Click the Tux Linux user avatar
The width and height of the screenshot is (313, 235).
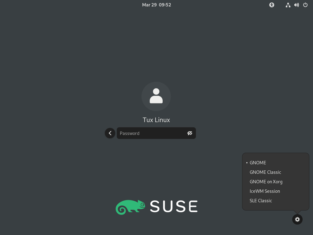pos(156,96)
